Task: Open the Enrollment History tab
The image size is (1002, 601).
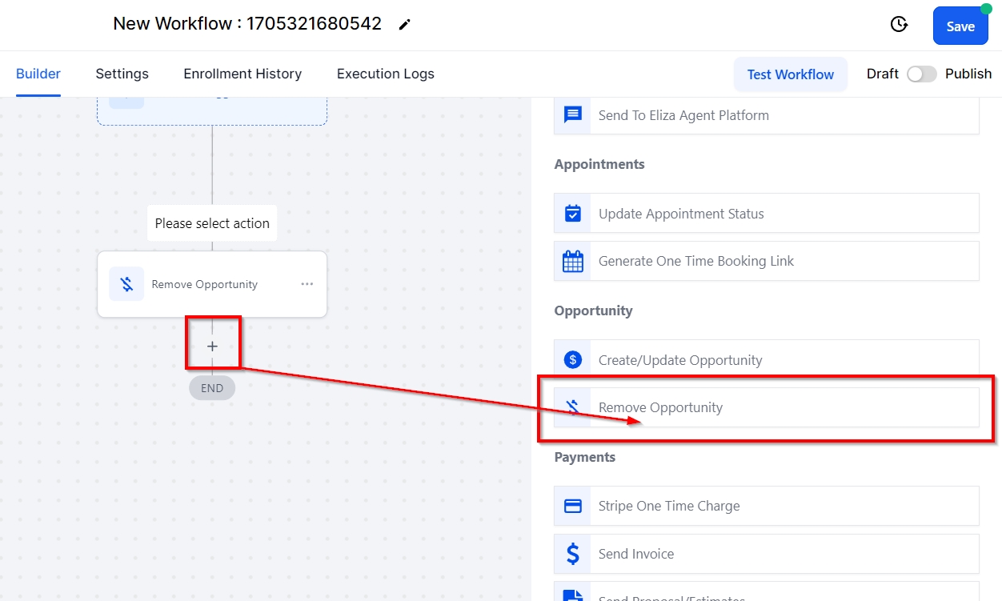Action: pos(242,74)
